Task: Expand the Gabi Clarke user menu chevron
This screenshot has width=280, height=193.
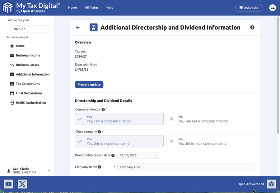Action: [x=49, y=171]
